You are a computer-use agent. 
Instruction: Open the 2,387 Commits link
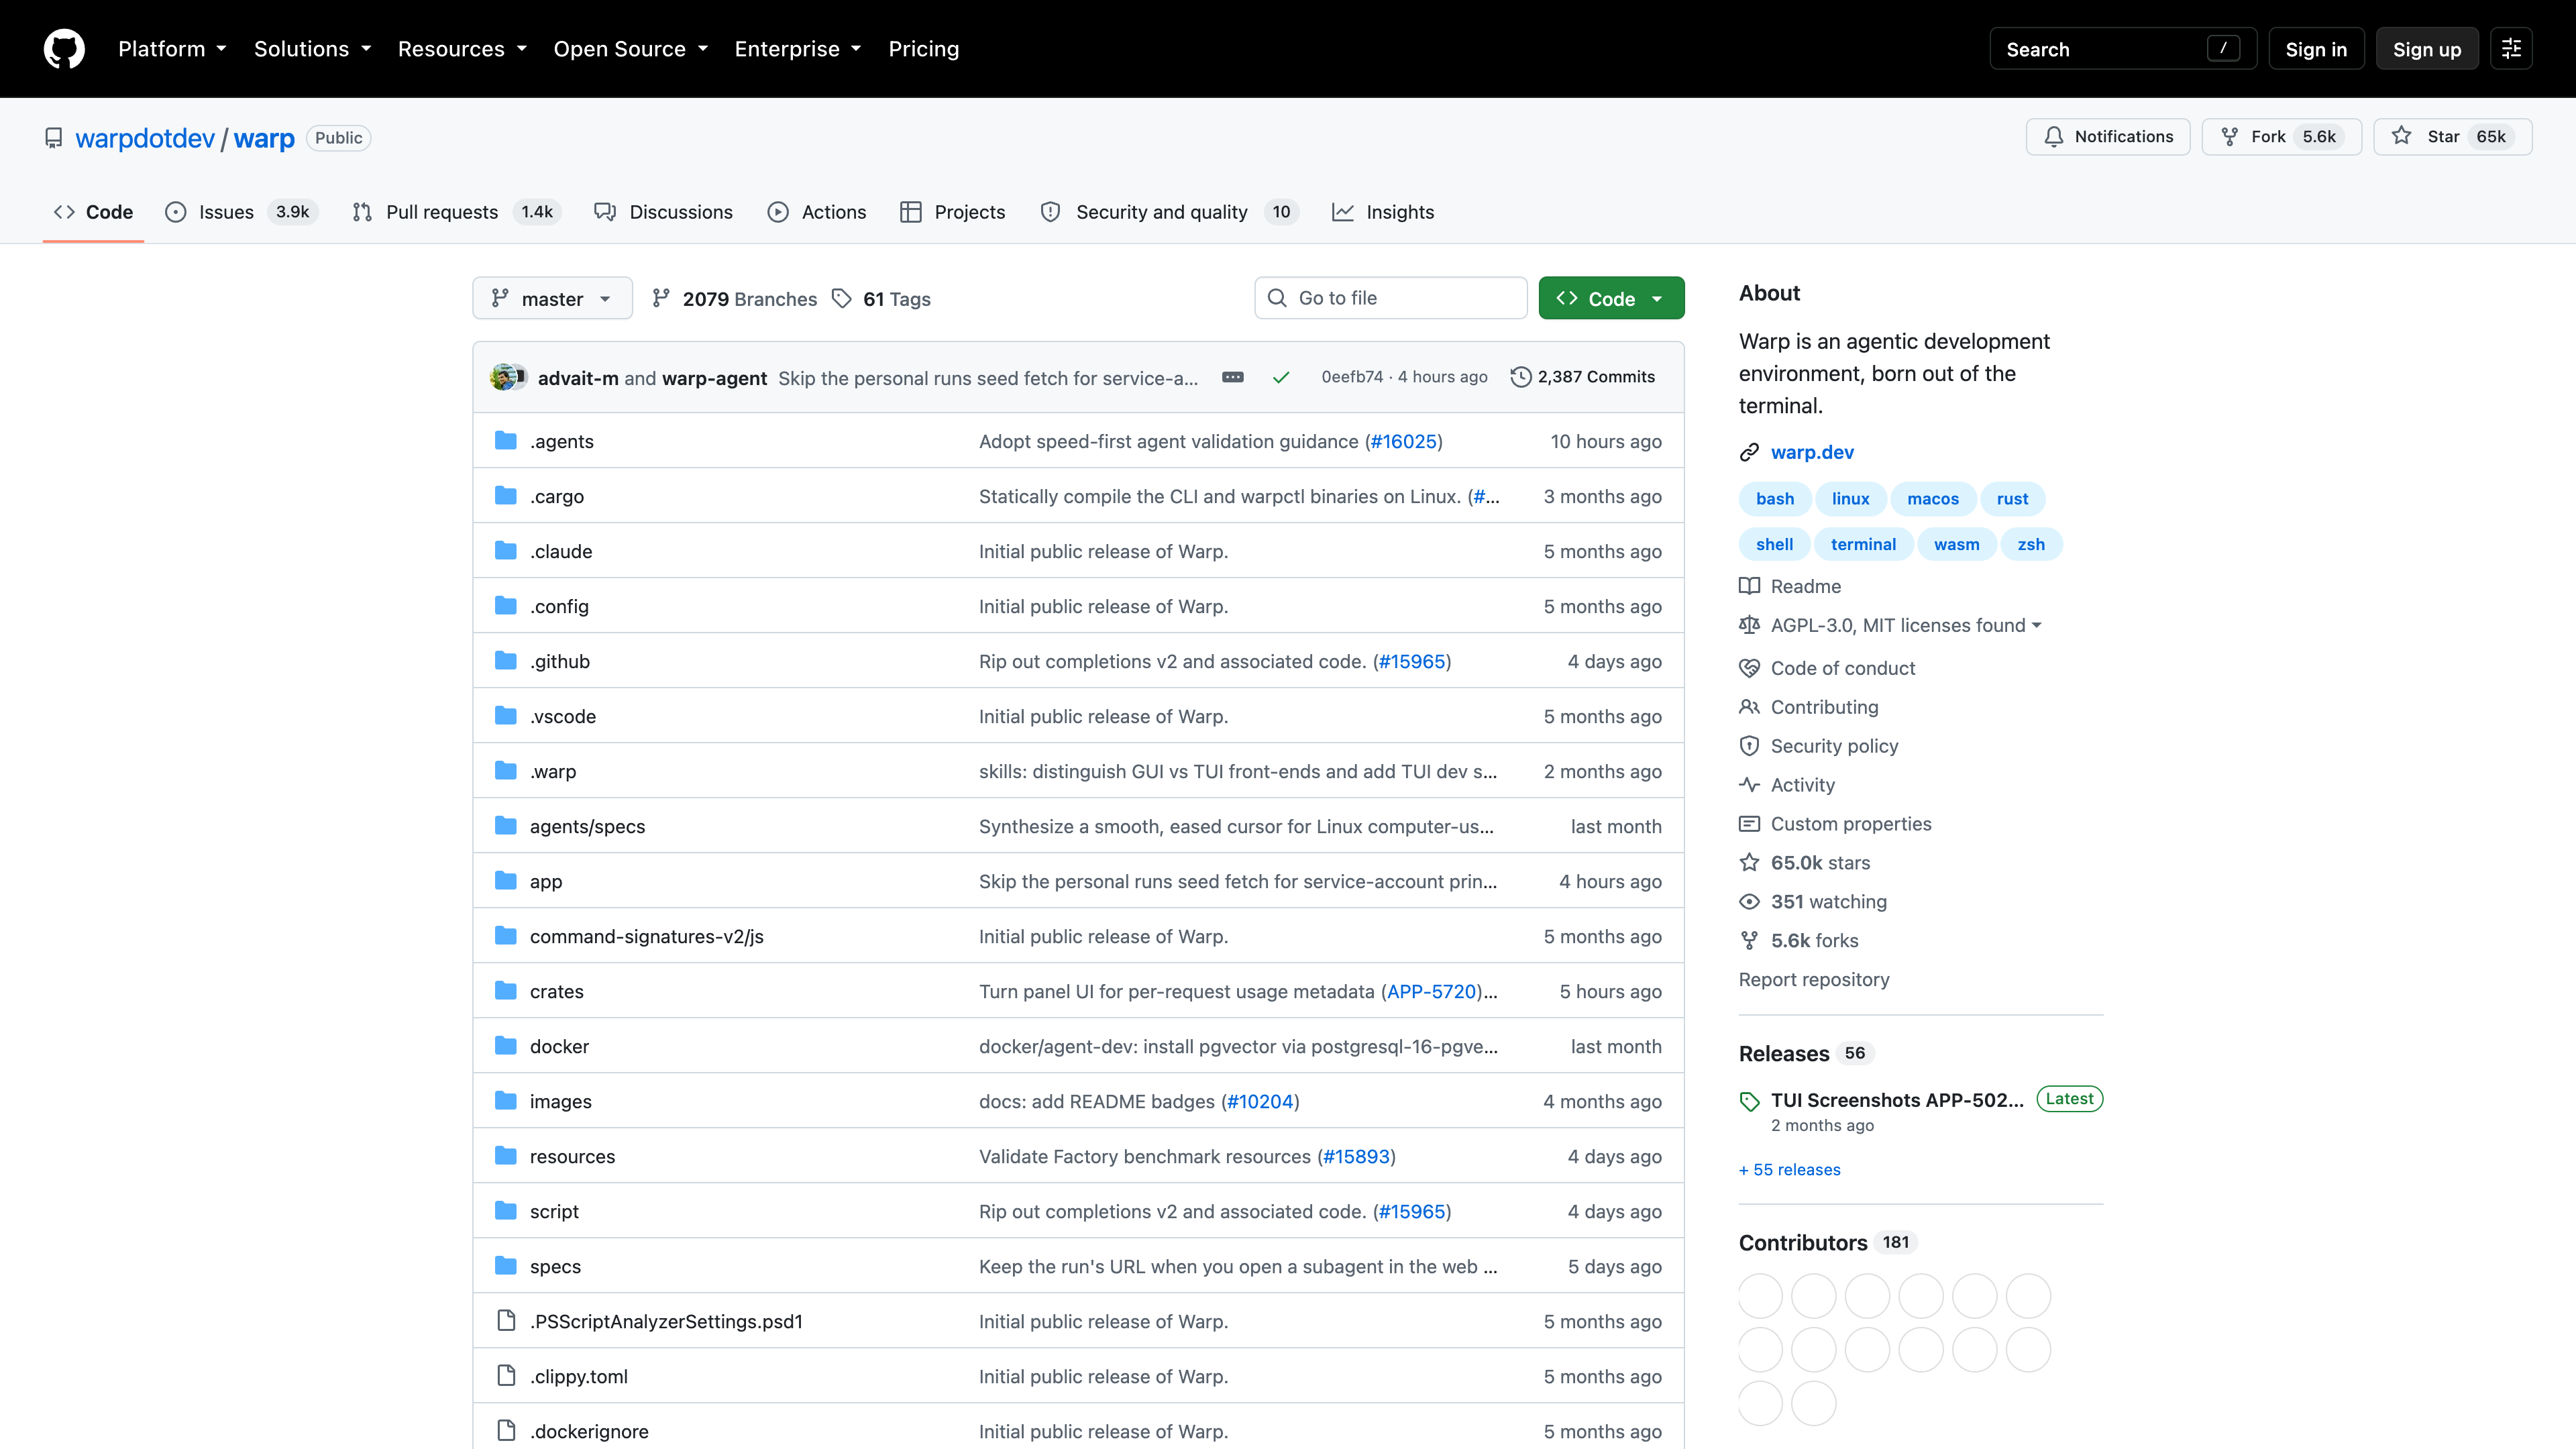1596,377
